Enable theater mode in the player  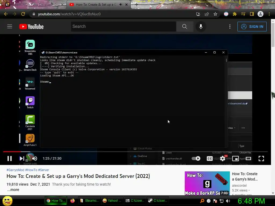tap(248, 159)
